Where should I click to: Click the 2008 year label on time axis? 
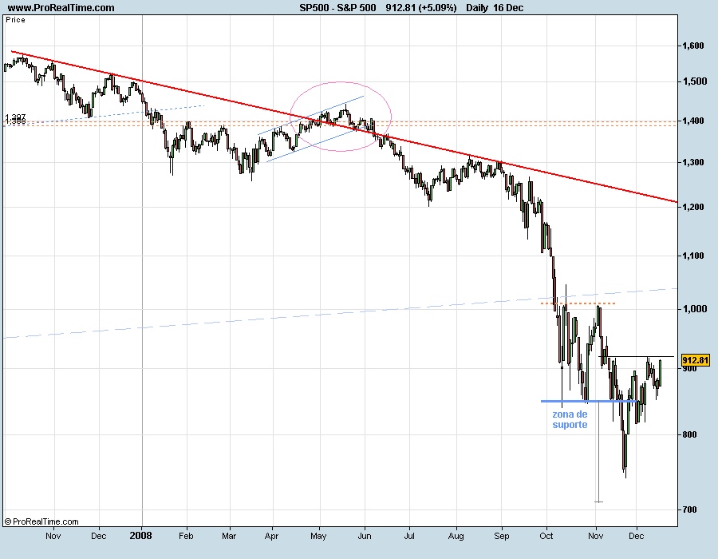(x=140, y=536)
